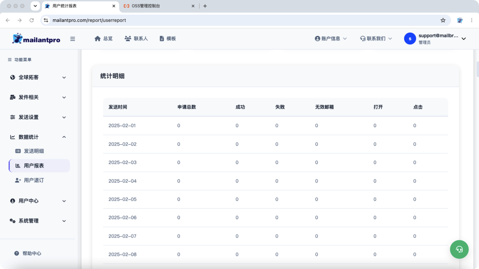This screenshot has width=479, height=269.
Task: Expand the 全球拓客 menu chevron
Action: [64, 77]
